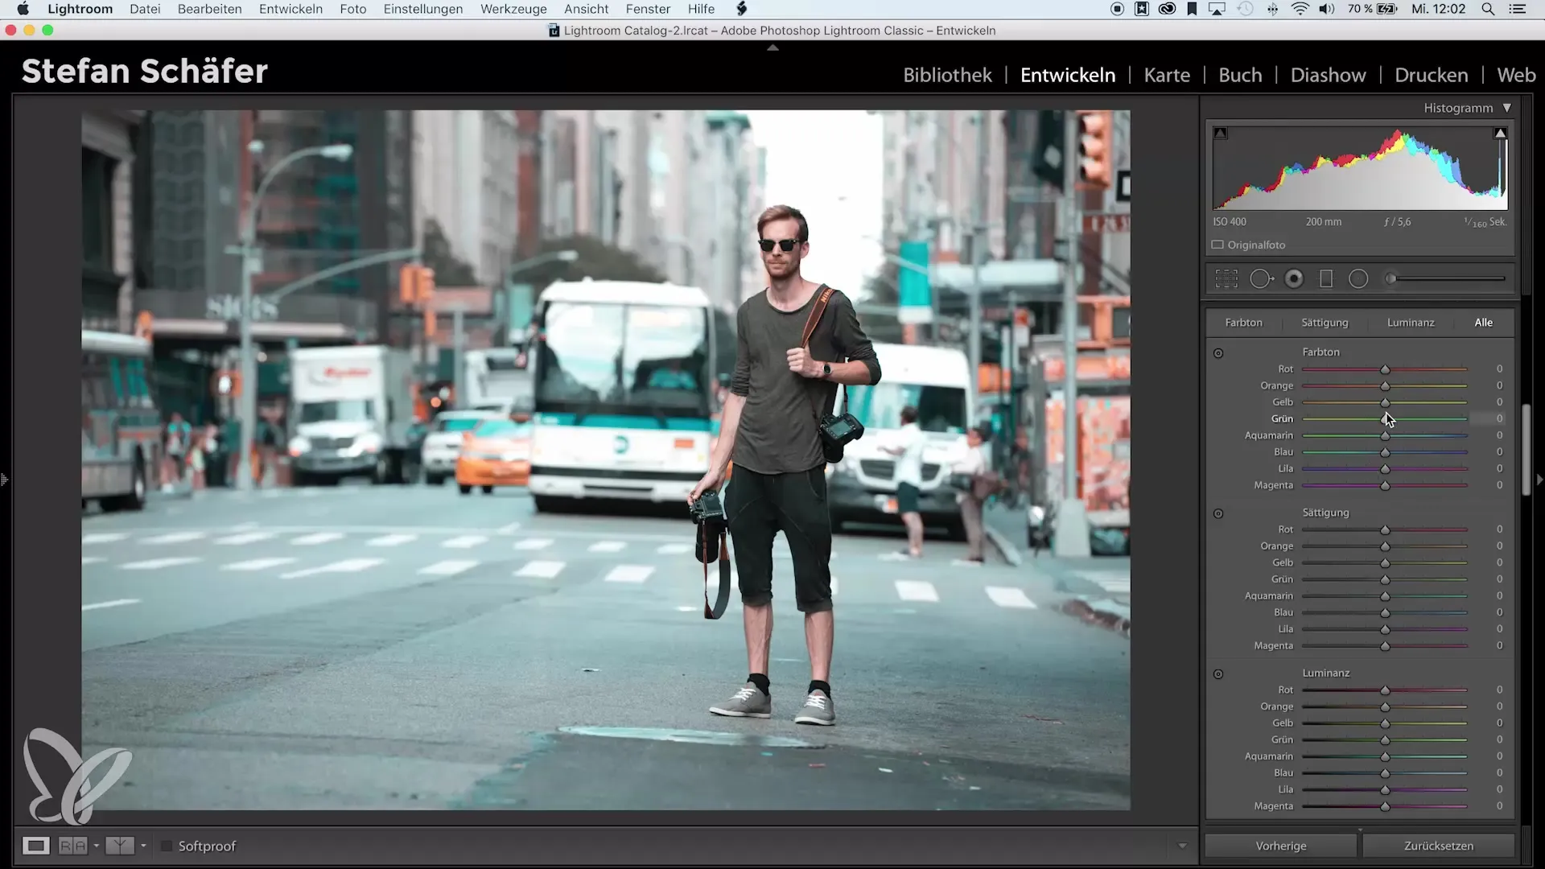Open the Werkzeuge menu
Viewport: 1545px width, 869px height.
513,9
